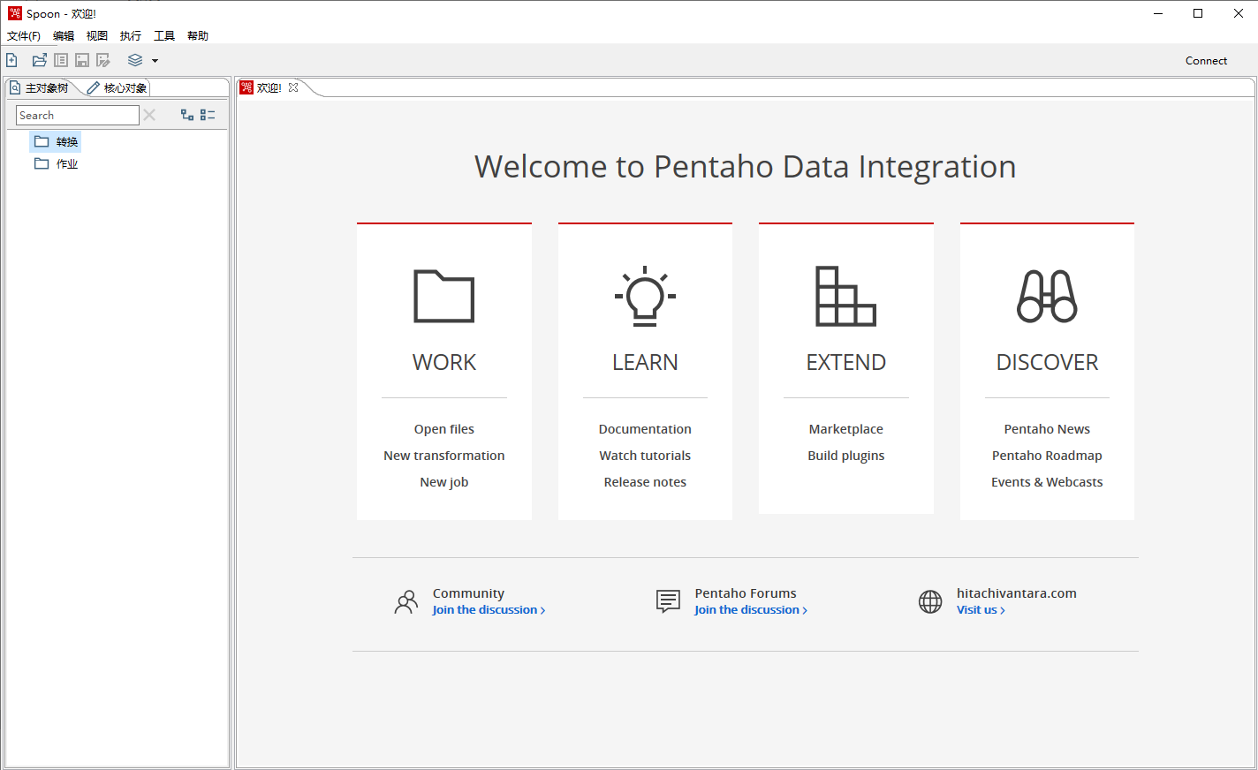Open the 执行 menu
This screenshot has width=1258, height=770.
131,36
